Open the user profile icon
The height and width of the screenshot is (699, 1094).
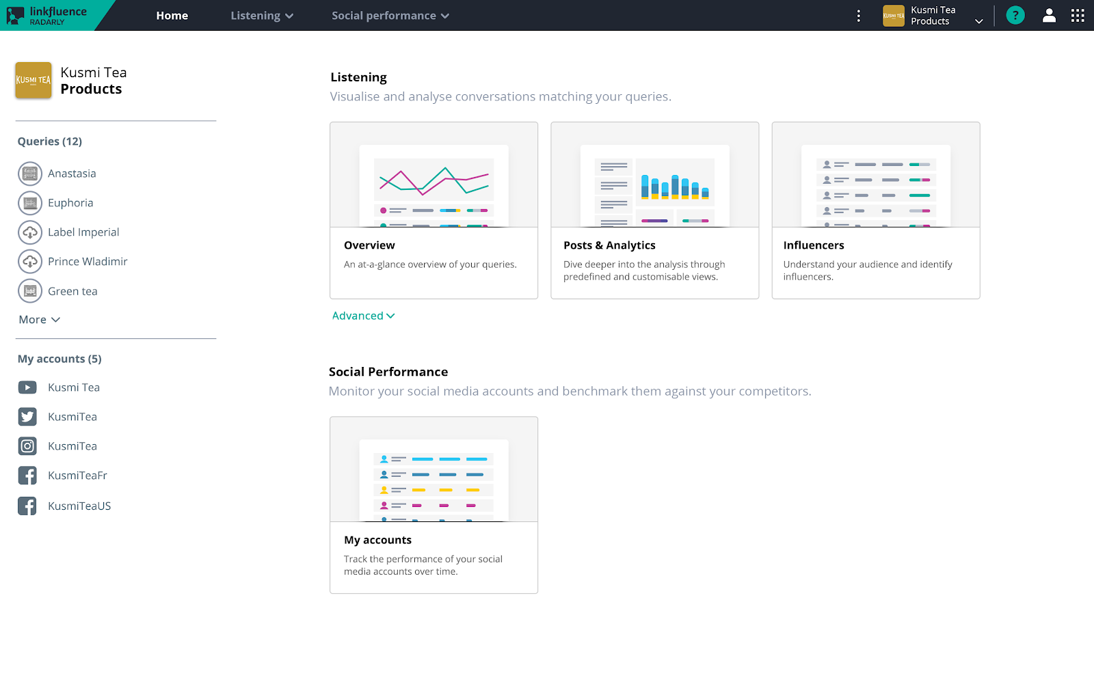tap(1049, 15)
